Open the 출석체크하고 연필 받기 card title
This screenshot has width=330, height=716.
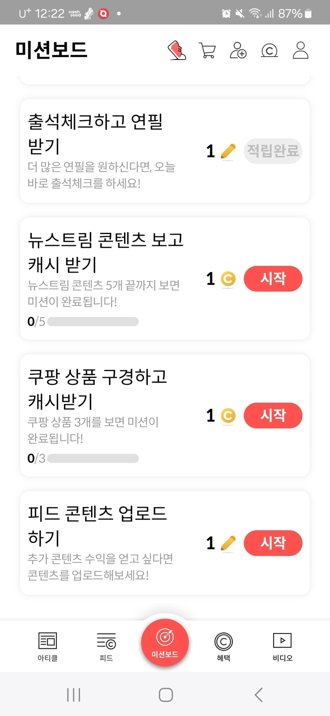pos(95,133)
